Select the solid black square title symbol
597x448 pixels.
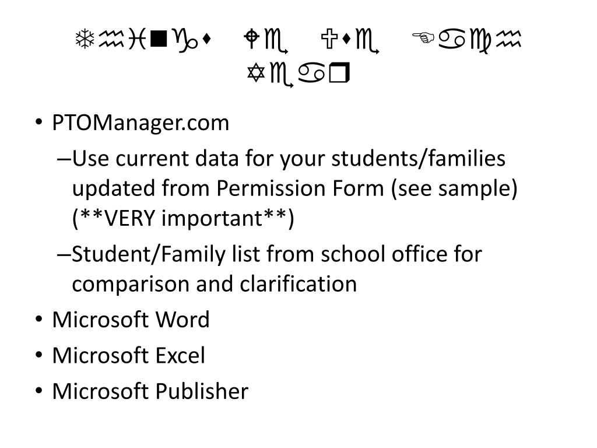point(159,40)
